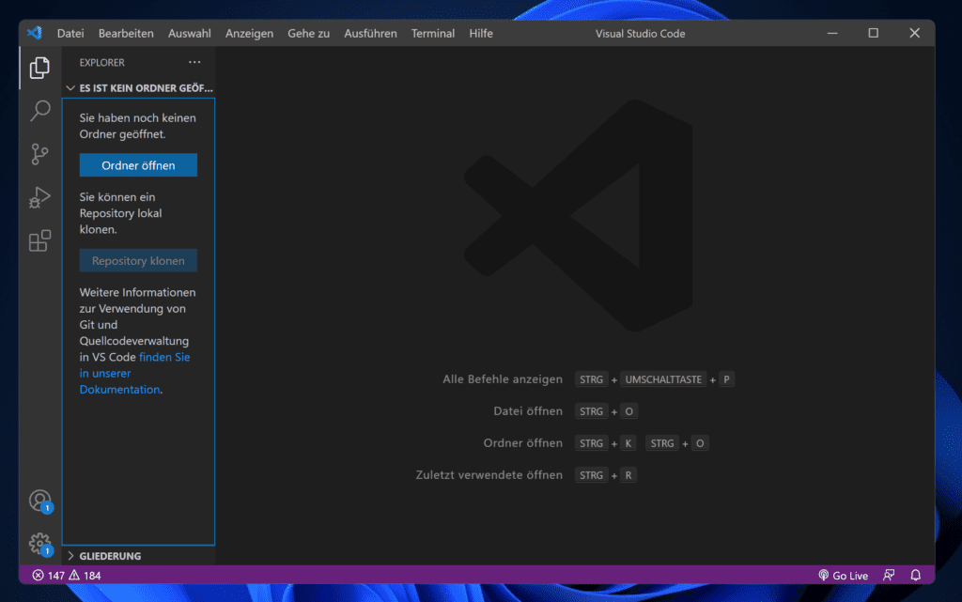Click the 'Ordner öffnen' button
Image resolution: width=962 pixels, height=602 pixels.
[138, 165]
